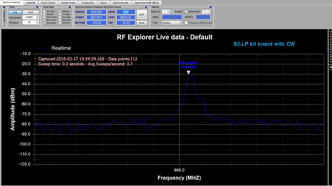The height and width of the screenshot is (186, 332).
Task: Toggle the Frequency Offset Locked checkbox
Action: coord(186,23)
